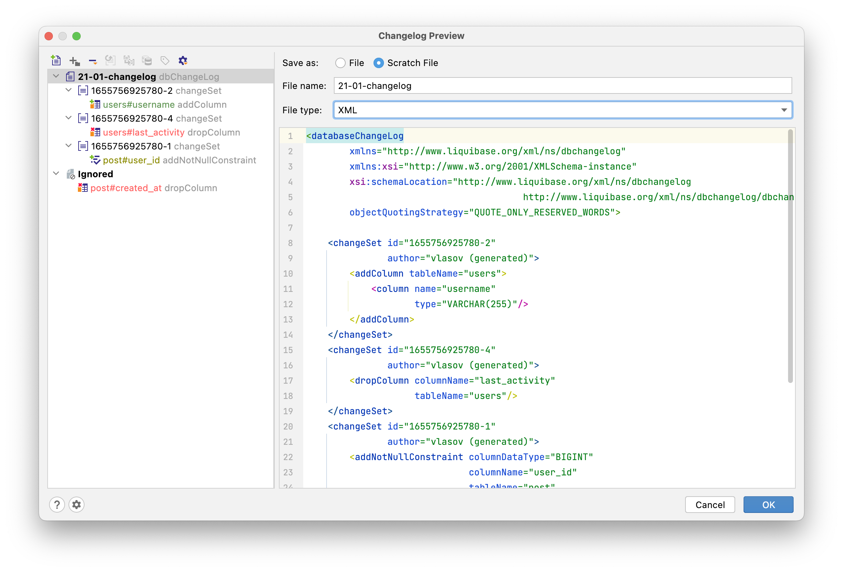Cancel the Changelog Preview dialog
Screen dimensions: 843x572
click(x=710, y=505)
